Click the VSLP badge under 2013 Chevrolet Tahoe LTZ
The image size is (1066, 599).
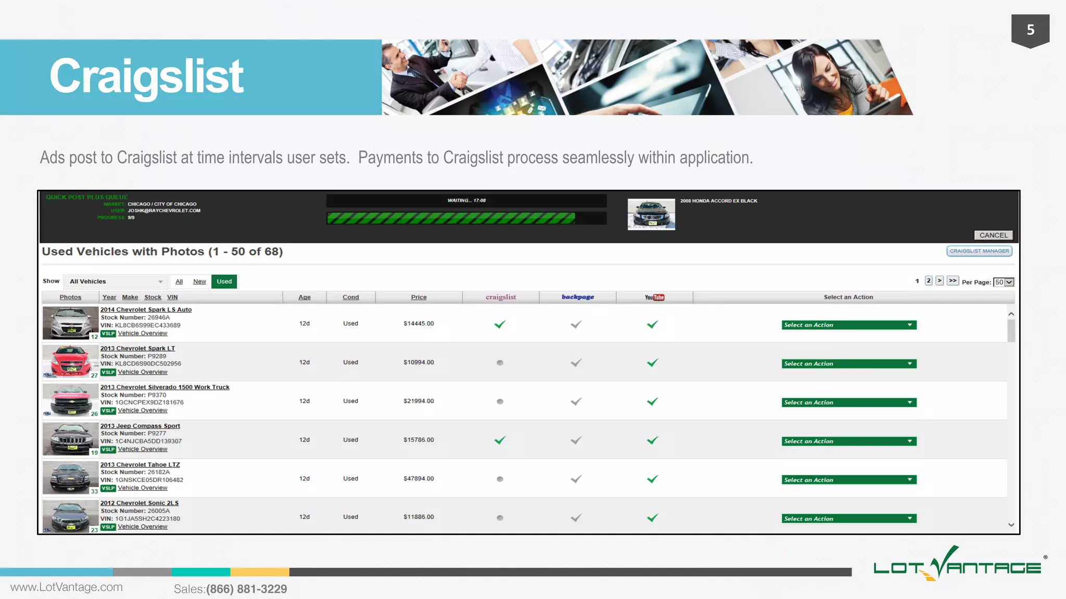pyautogui.click(x=108, y=488)
